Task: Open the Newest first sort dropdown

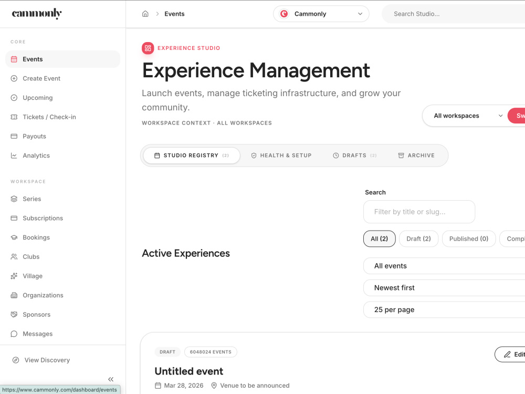Action: coord(444,288)
